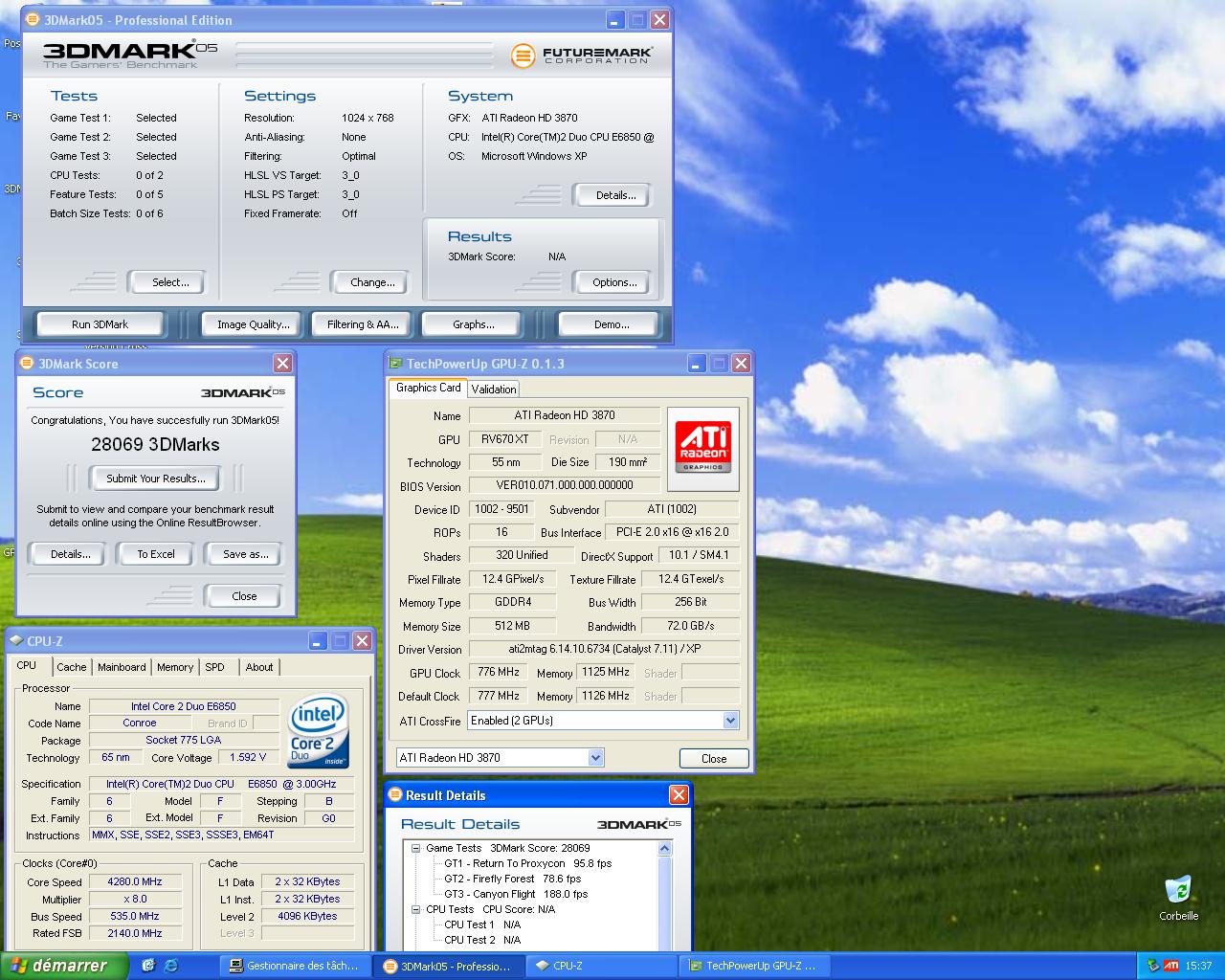Switch to the Validation tab in GPU-Z
Image resolution: width=1225 pixels, height=980 pixels.
[494, 389]
